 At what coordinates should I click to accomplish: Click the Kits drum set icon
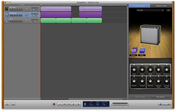click(x=7, y=21)
